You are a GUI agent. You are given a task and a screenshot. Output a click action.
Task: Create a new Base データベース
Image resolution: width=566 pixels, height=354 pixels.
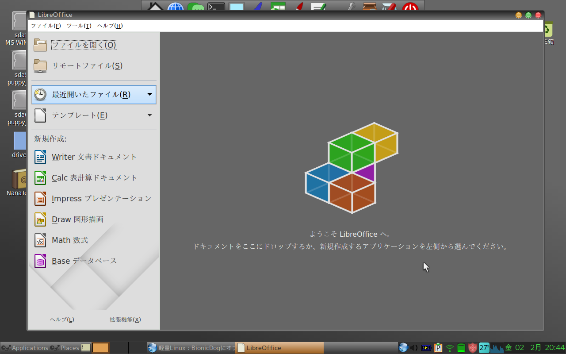click(84, 261)
